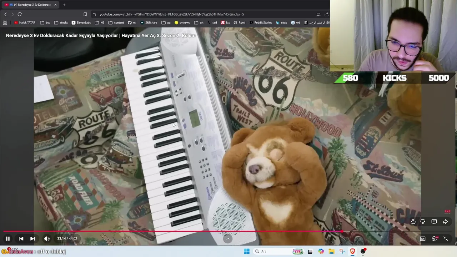This screenshot has height=257, width=457.
Task: Open the art bookmarks folder
Action: (199, 22)
